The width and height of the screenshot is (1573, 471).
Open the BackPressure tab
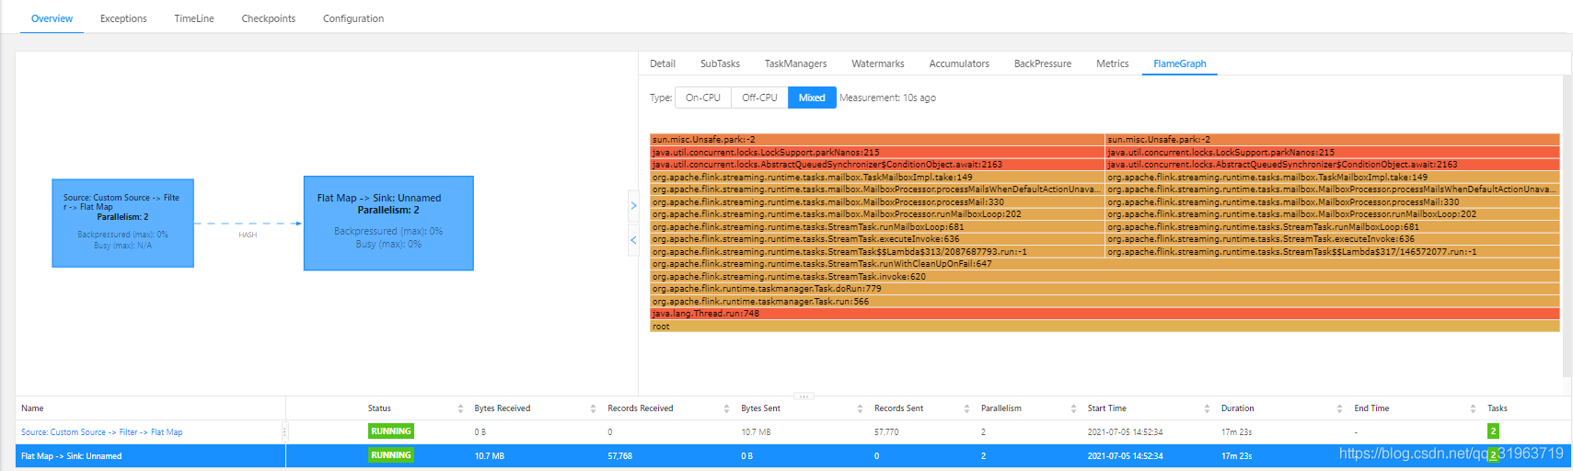[1043, 63]
